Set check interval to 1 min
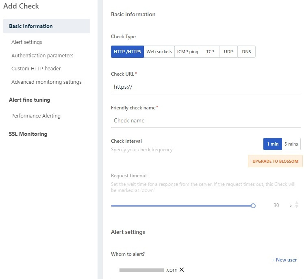The height and width of the screenshot is (279, 304). 273,144
